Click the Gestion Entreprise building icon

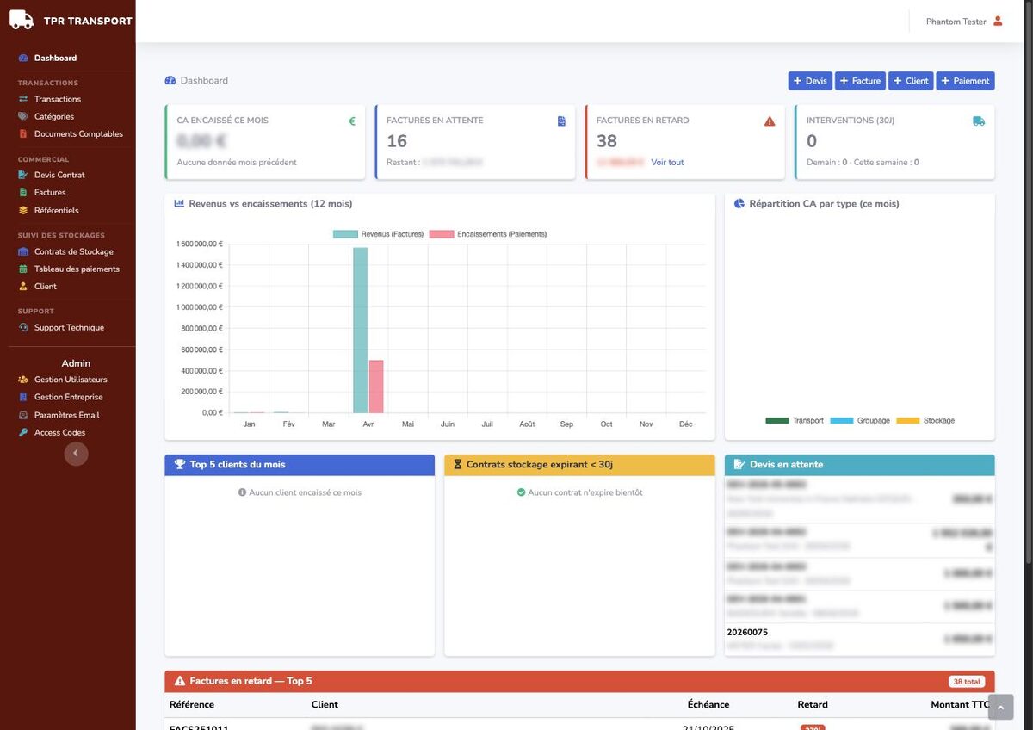23,397
